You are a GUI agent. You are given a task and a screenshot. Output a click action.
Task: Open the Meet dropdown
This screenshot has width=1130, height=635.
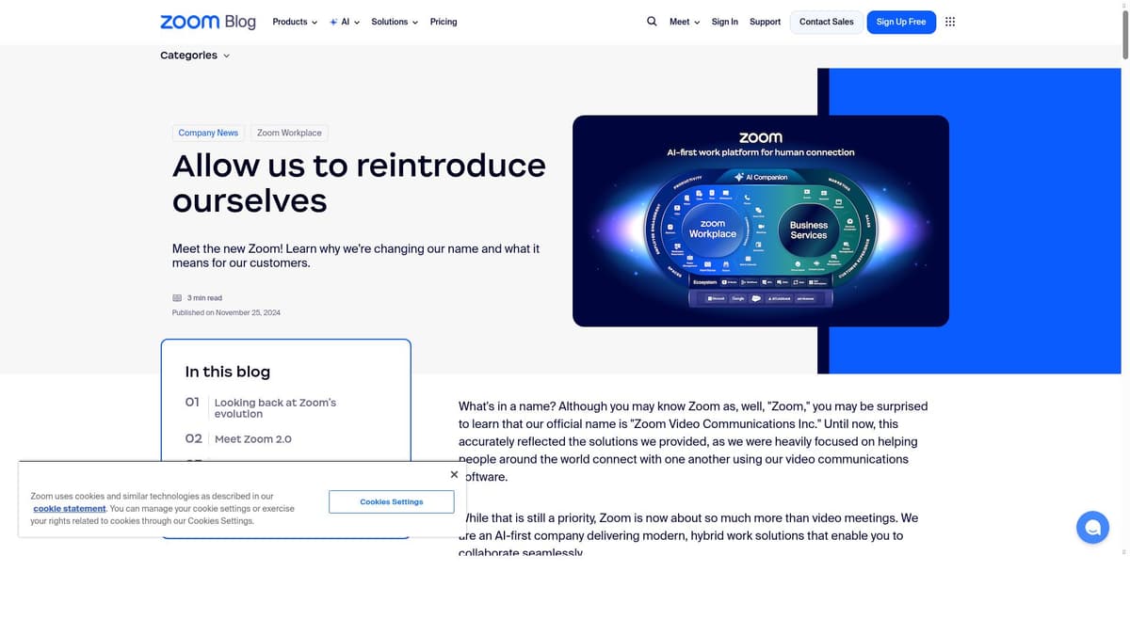click(685, 22)
